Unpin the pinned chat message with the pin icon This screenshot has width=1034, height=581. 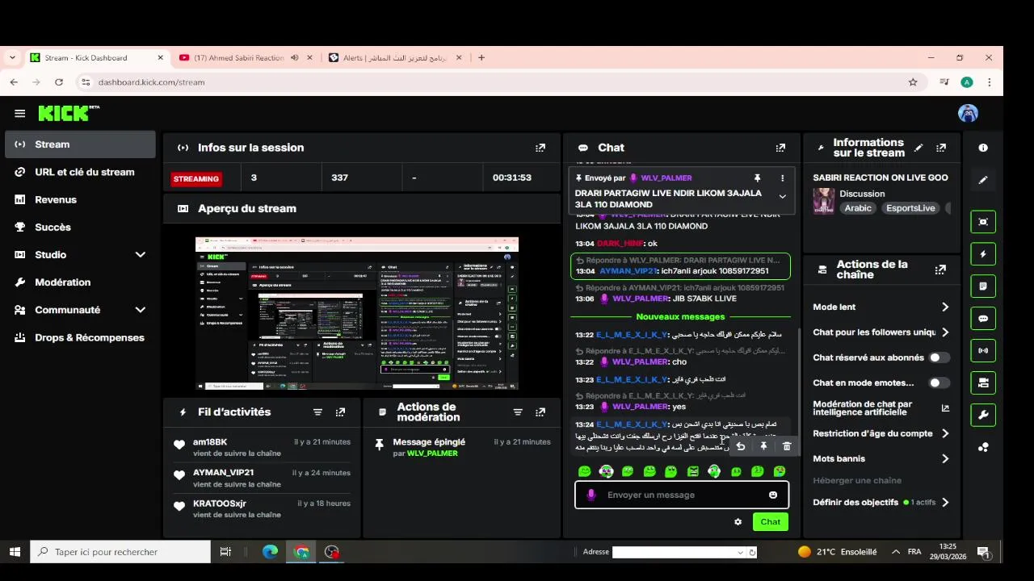[757, 178]
